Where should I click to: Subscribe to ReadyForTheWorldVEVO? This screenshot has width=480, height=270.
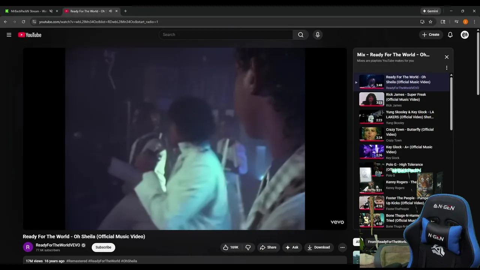103,247
